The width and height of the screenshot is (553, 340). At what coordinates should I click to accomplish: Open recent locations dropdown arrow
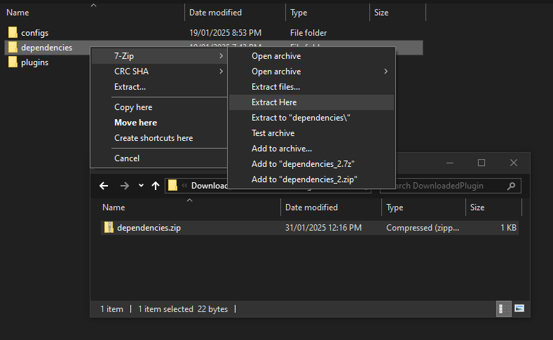[141, 186]
